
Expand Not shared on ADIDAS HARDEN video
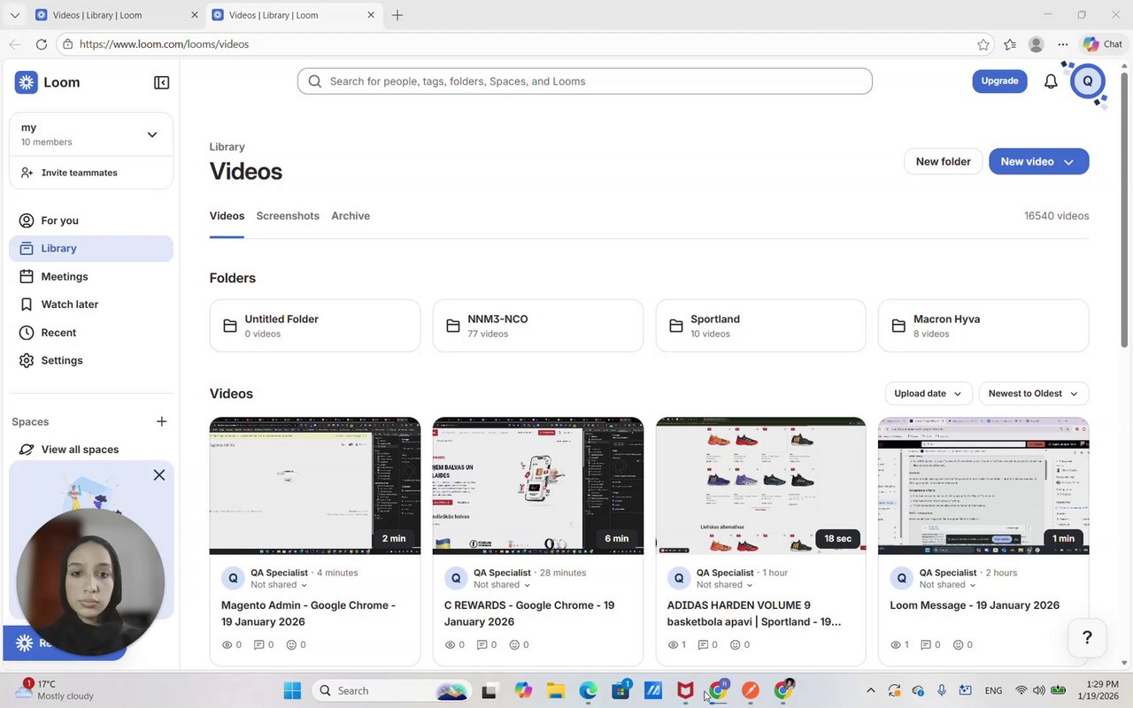pos(725,585)
